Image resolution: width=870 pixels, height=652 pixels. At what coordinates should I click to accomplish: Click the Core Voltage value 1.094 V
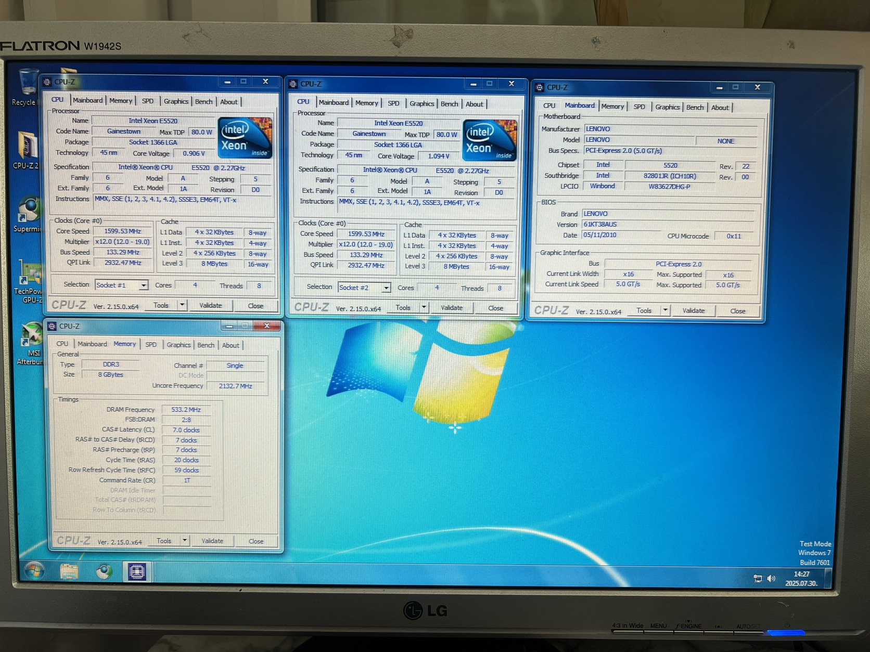[x=439, y=156]
